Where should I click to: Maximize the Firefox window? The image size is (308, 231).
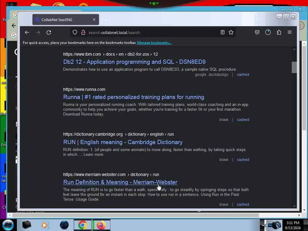[x=286, y=17]
